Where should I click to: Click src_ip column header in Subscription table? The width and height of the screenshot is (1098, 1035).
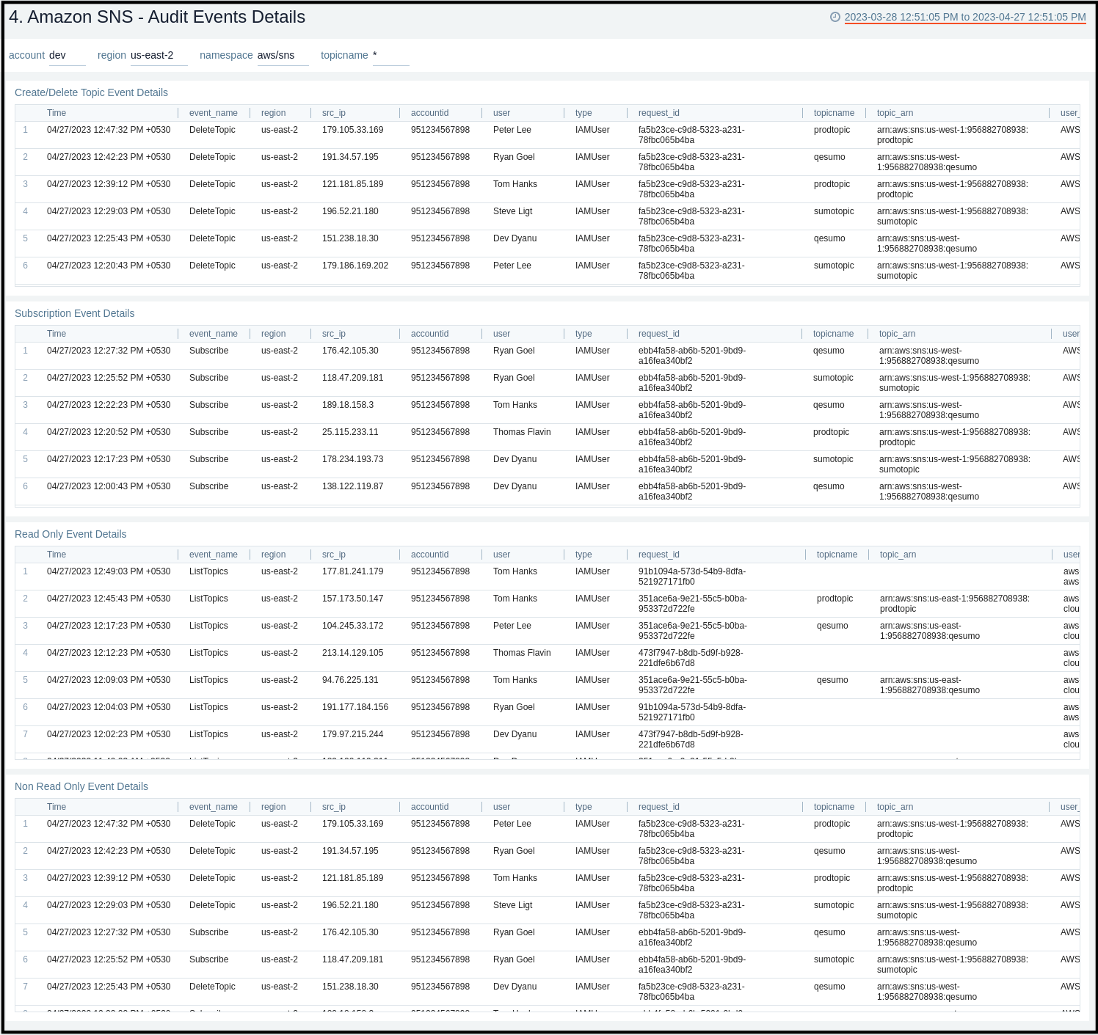[333, 334]
